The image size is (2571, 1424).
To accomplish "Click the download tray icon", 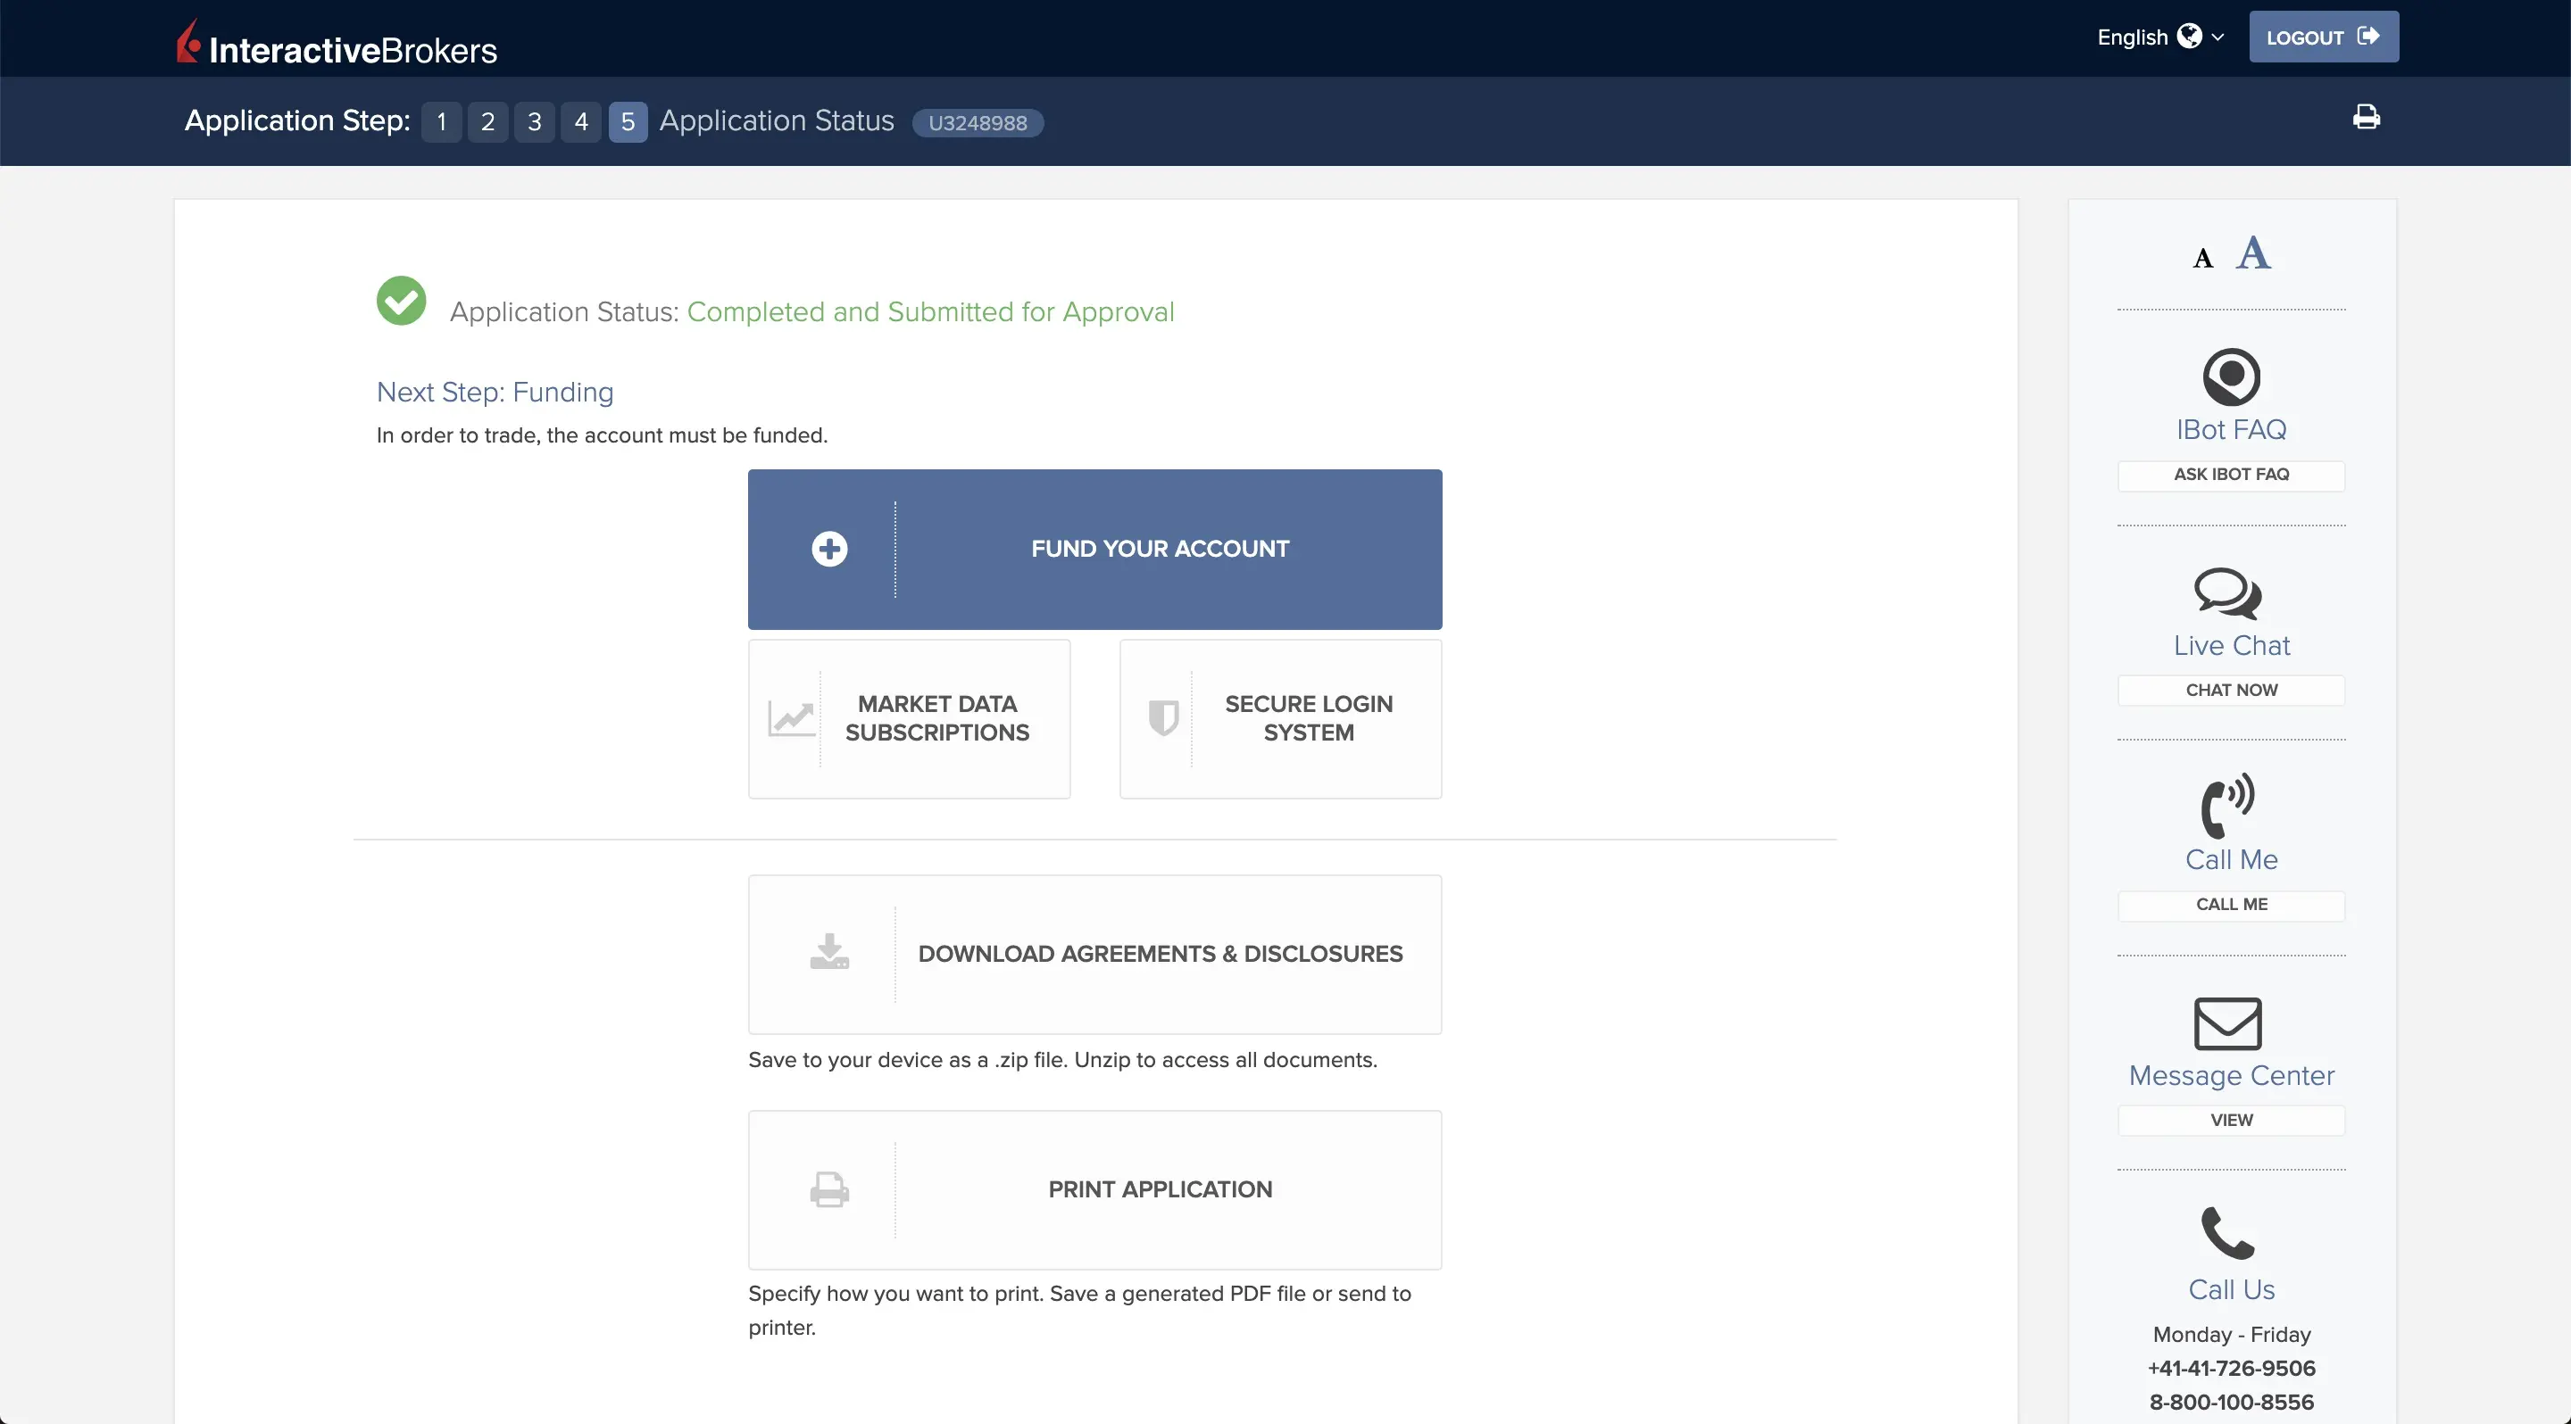I will [x=829, y=952].
